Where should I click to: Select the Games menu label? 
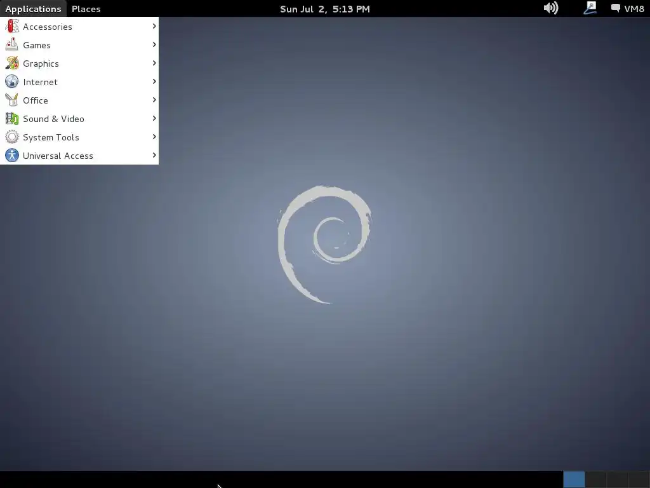coord(36,45)
